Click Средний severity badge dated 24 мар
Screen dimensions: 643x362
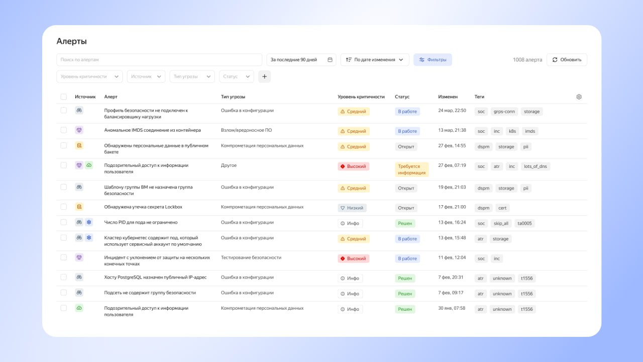click(x=353, y=112)
